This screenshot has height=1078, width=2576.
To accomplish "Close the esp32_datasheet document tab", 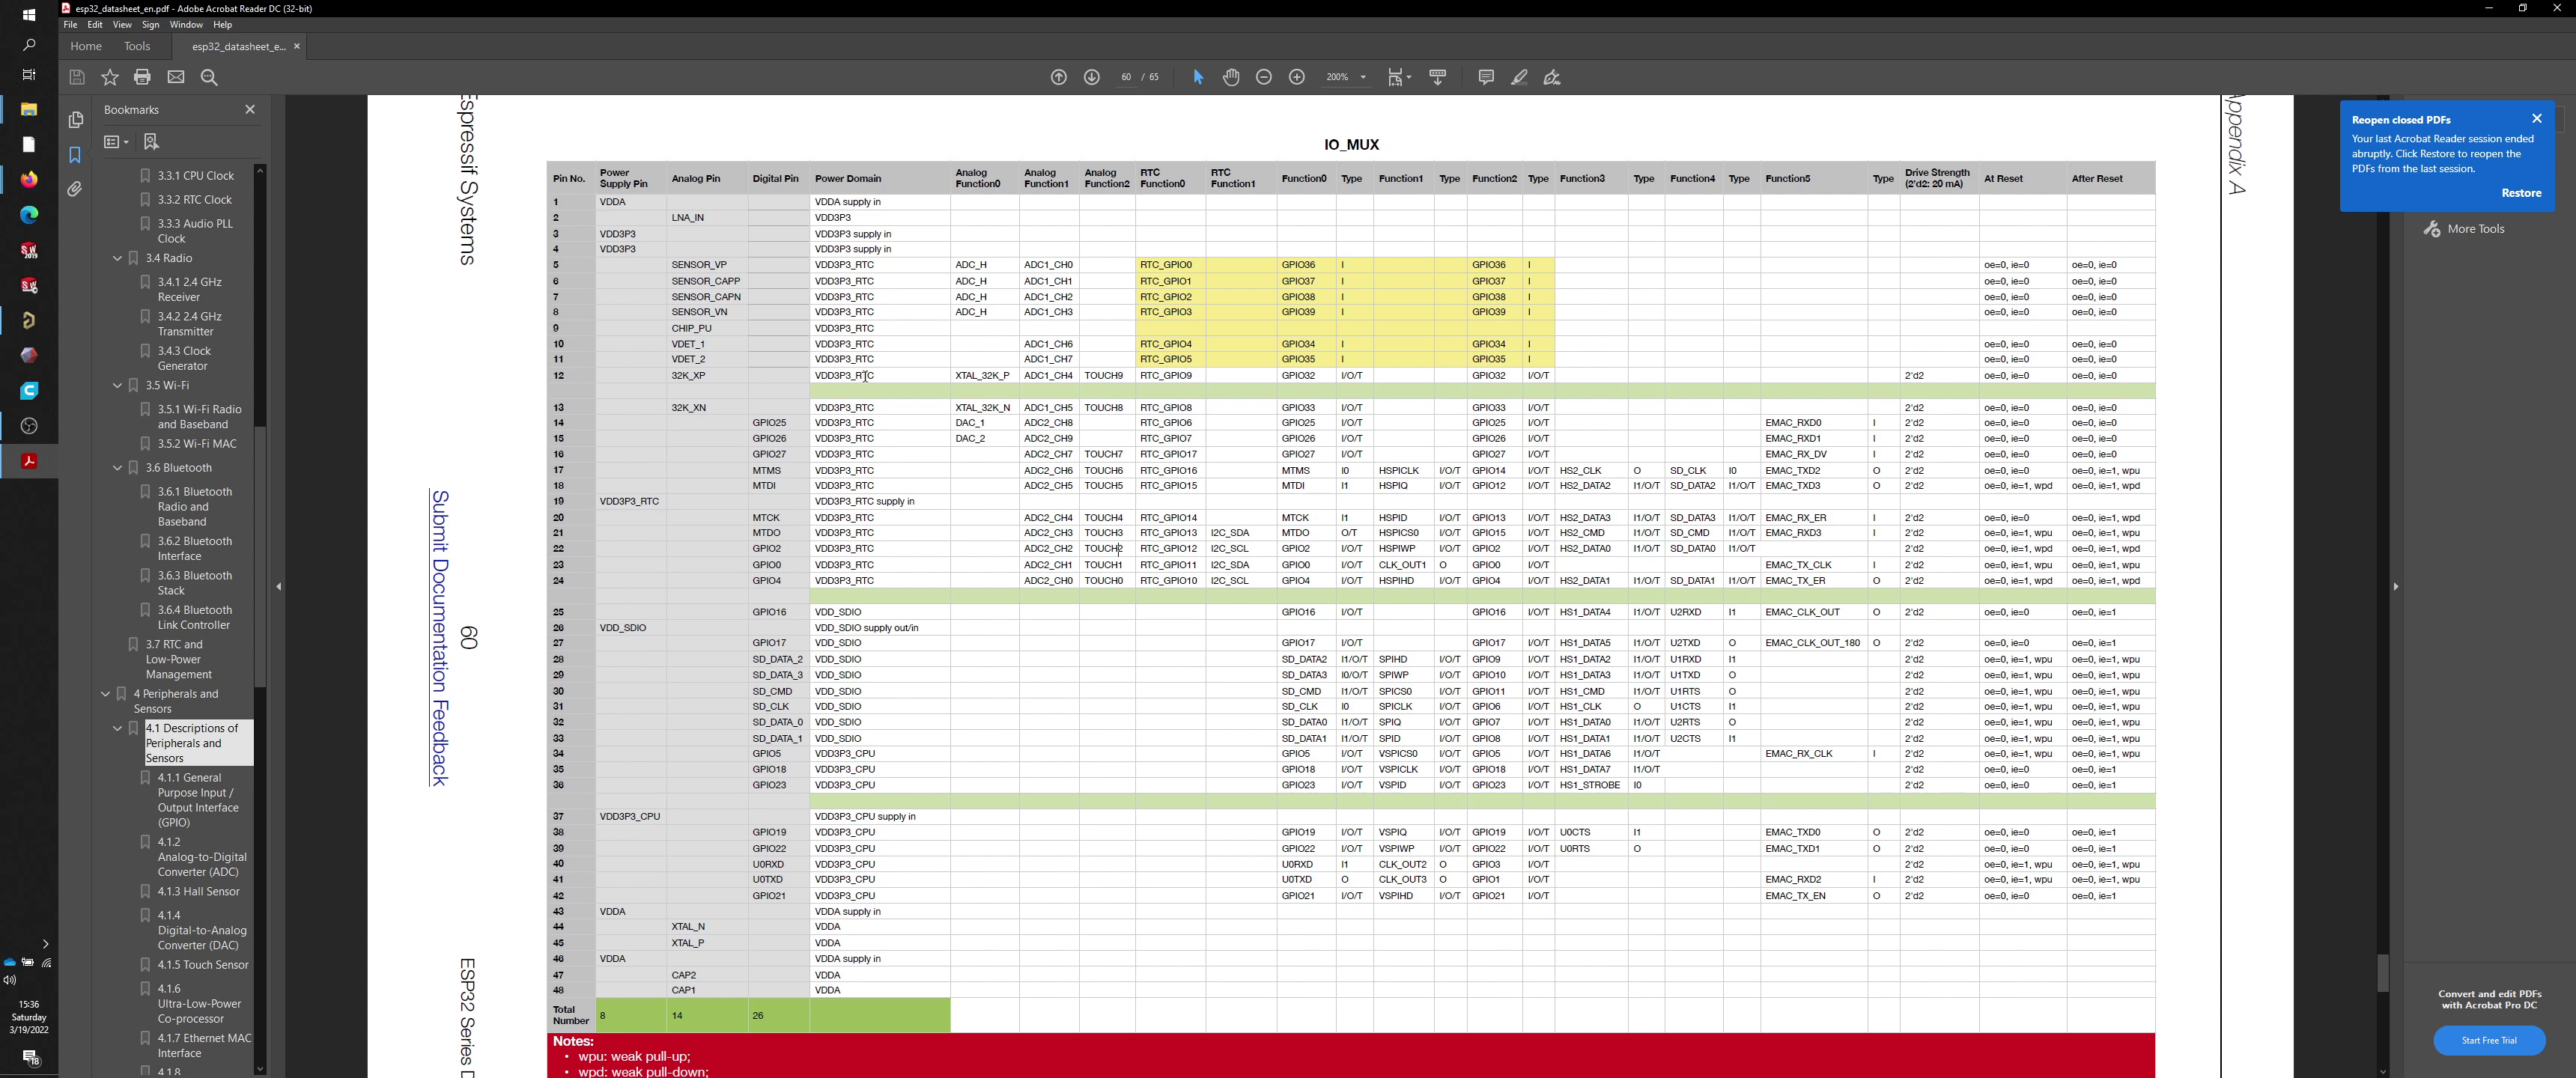I will coord(297,46).
